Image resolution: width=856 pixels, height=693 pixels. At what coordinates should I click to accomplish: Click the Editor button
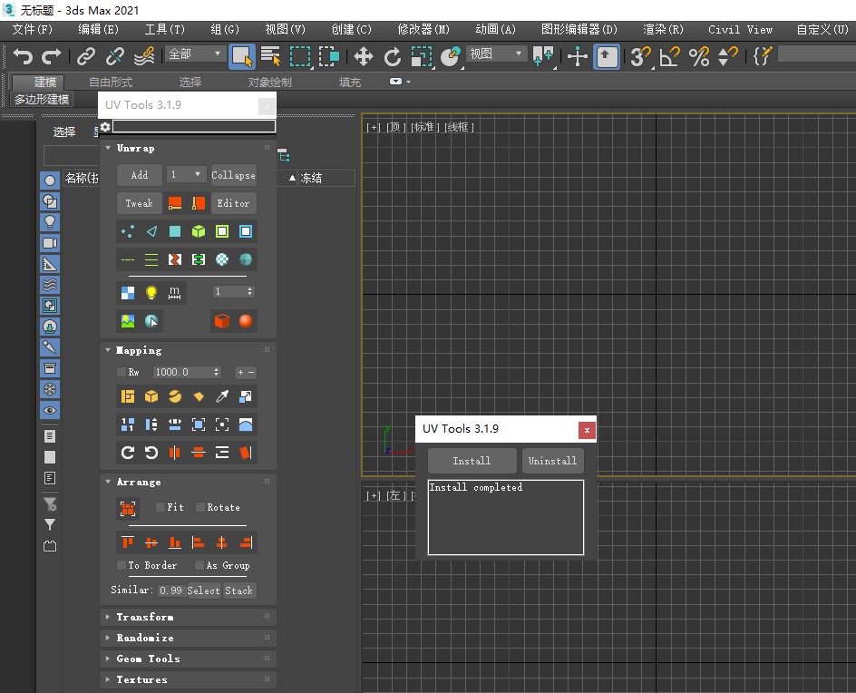[234, 203]
